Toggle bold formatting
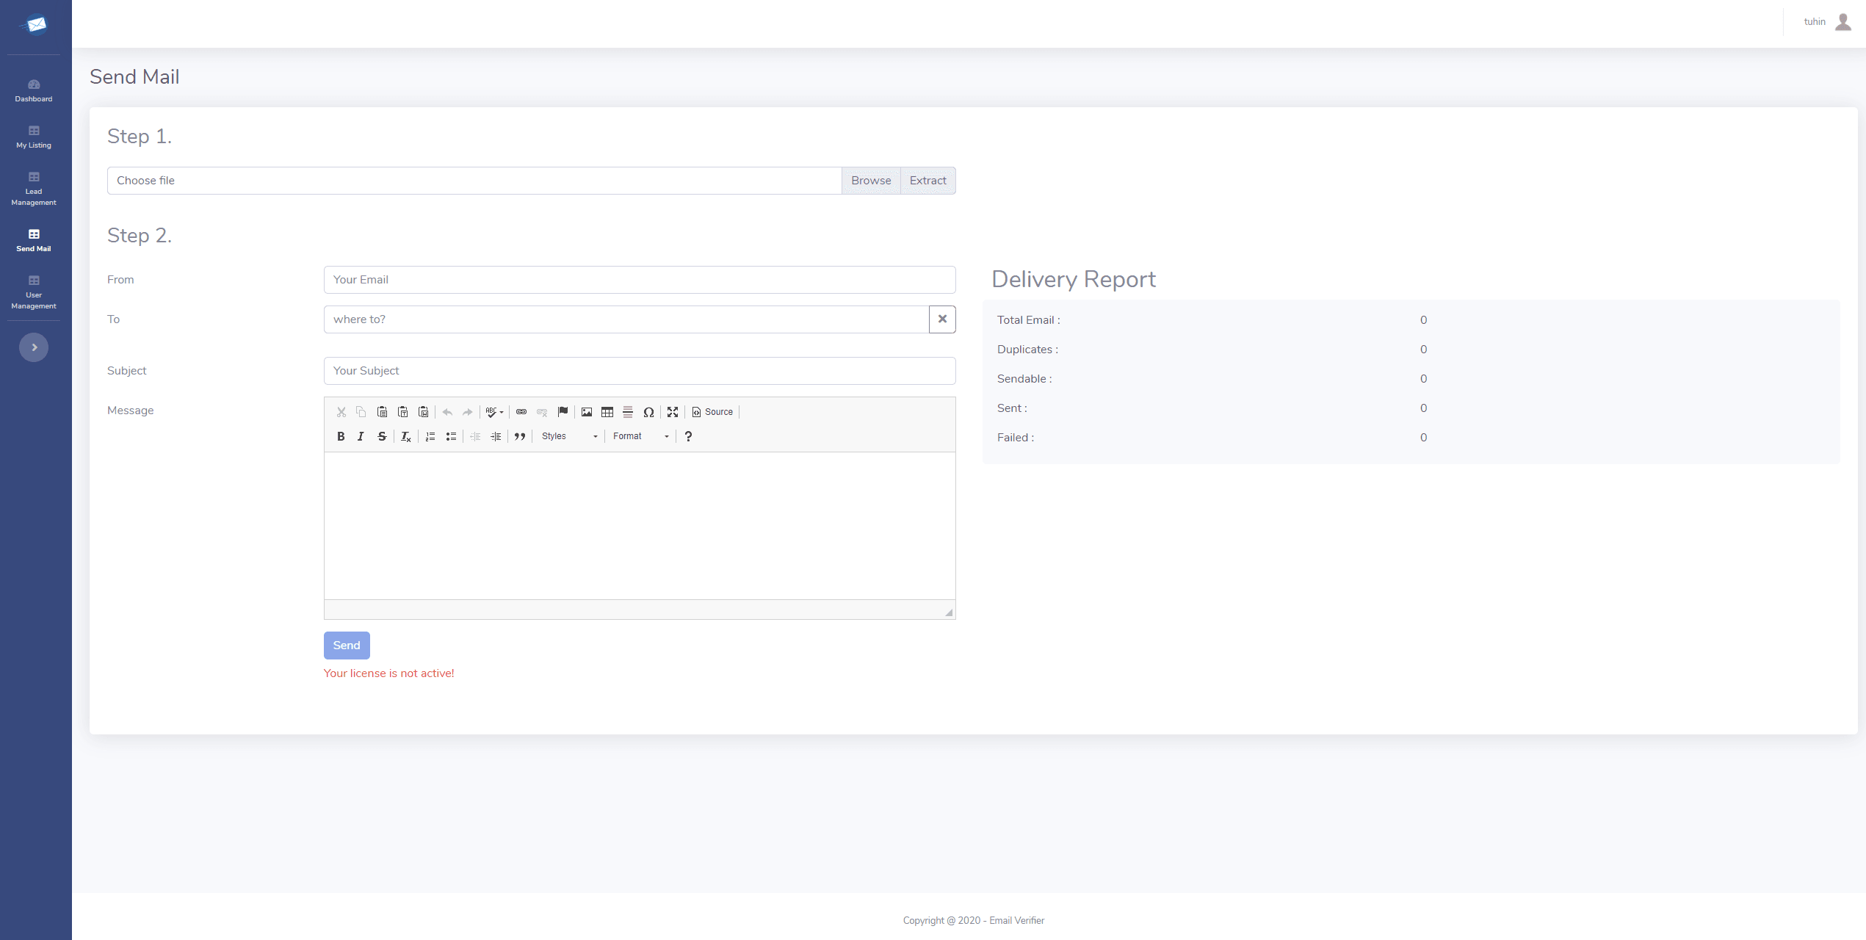 (x=341, y=436)
